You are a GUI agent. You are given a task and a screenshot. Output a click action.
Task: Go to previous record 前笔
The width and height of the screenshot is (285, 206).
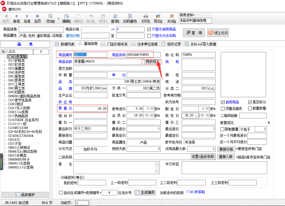tap(16, 18)
